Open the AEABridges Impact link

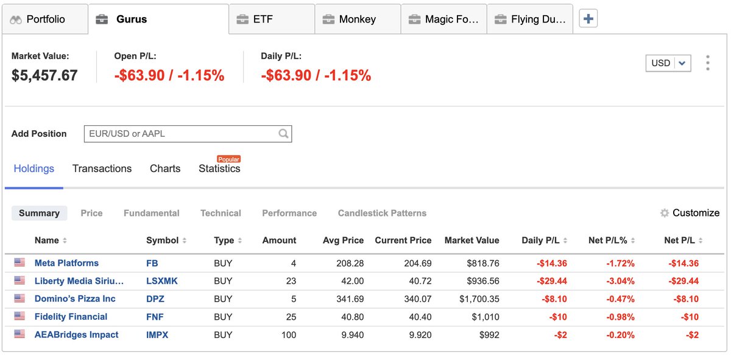tap(76, 334)
